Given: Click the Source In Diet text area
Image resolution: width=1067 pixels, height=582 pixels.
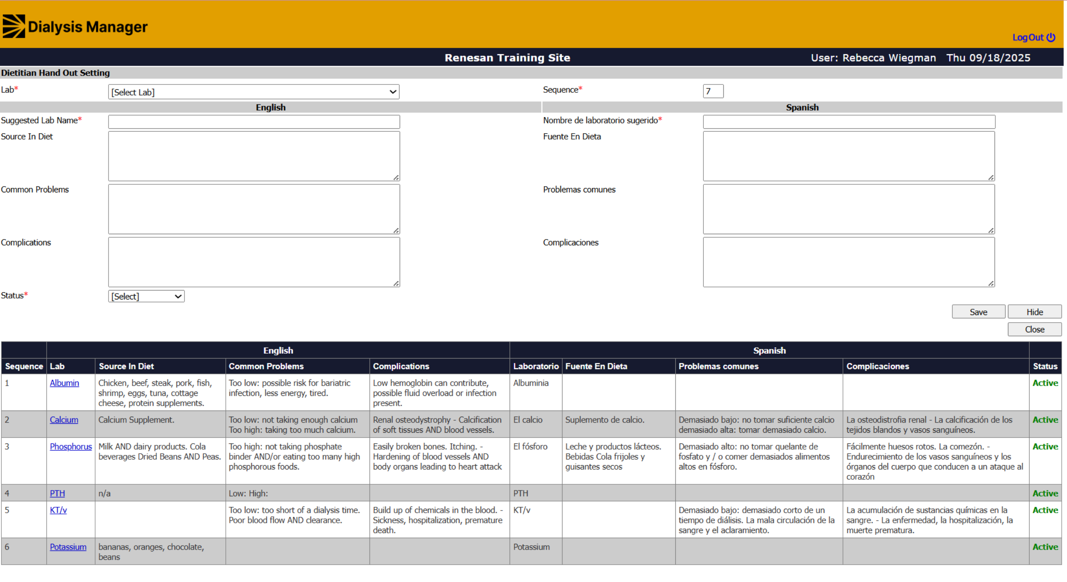Looking at the screenshot, I should click(x=254, y=156).
